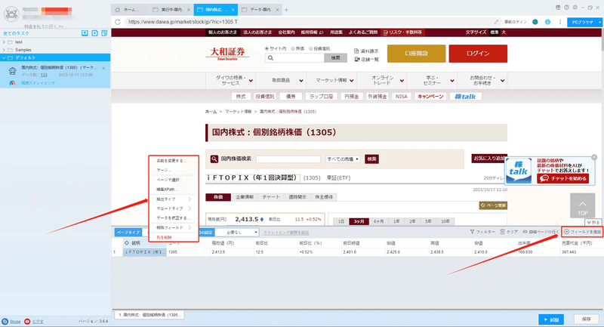Click the 保存 save button
The image size is (604, 327).
(x=587, y=319)
